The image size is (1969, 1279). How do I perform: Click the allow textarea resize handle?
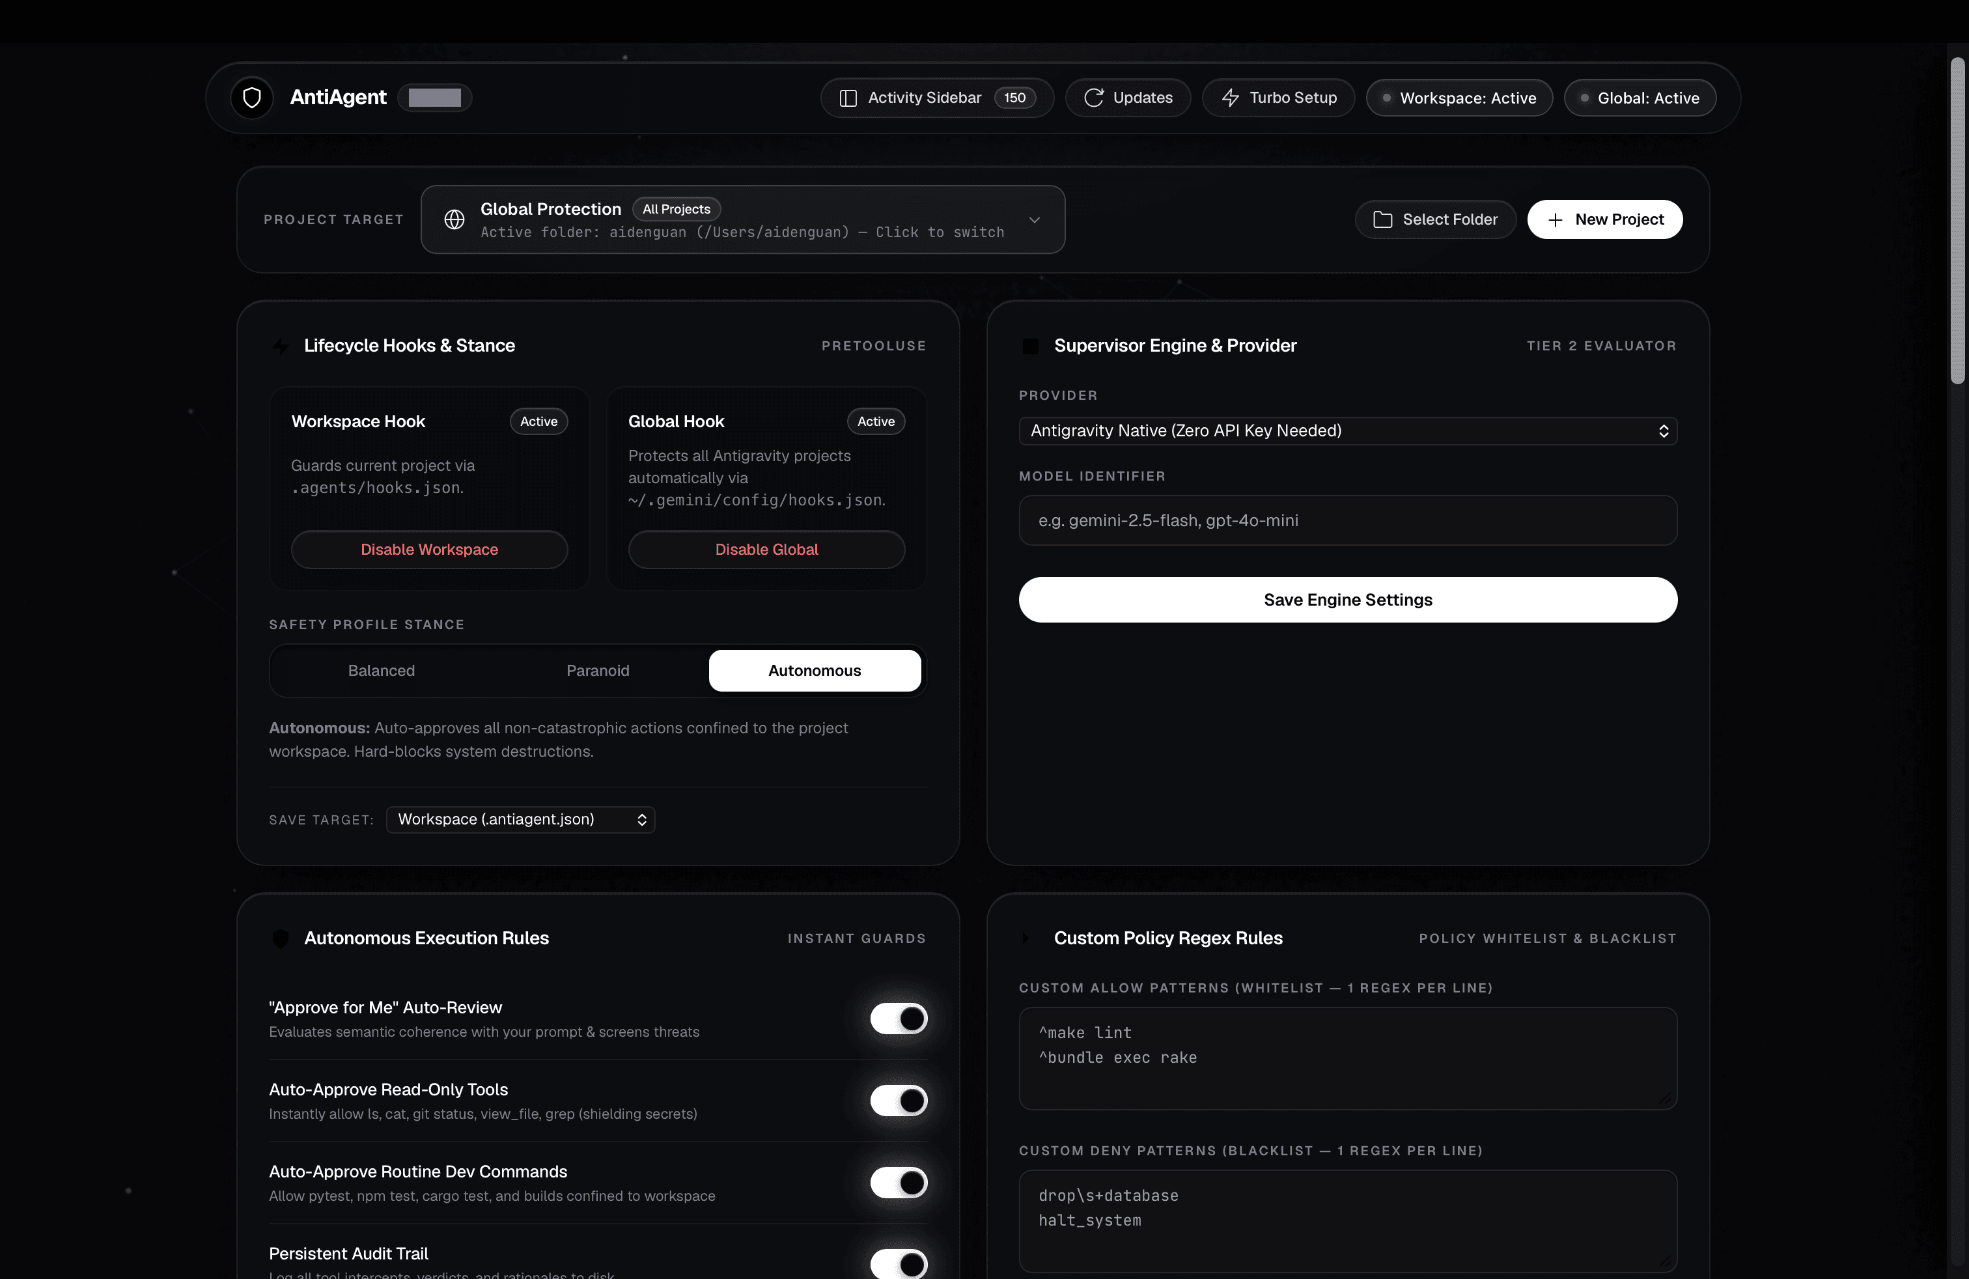[x=1666, y=1099]
